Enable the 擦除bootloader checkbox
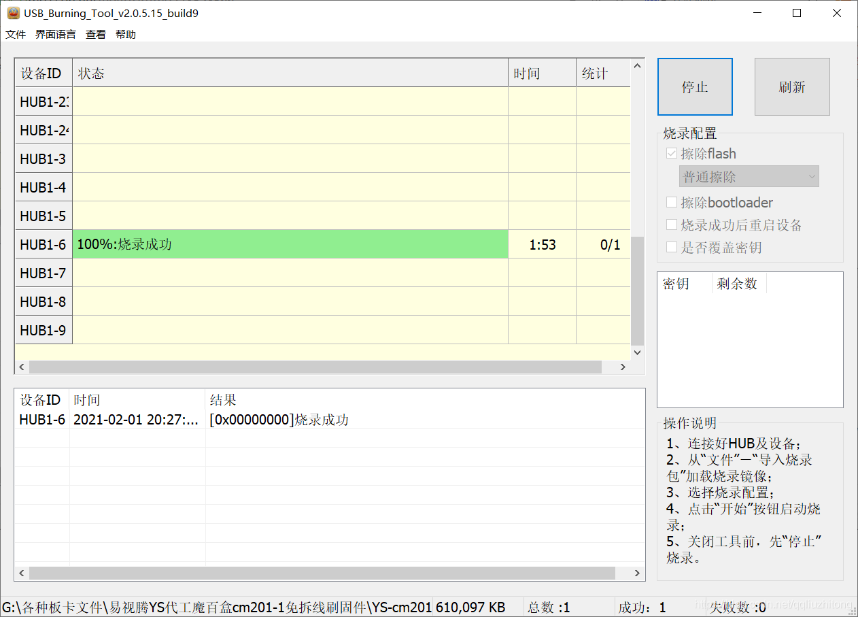Screen dimensions: 858x617 tap(672, 202)
